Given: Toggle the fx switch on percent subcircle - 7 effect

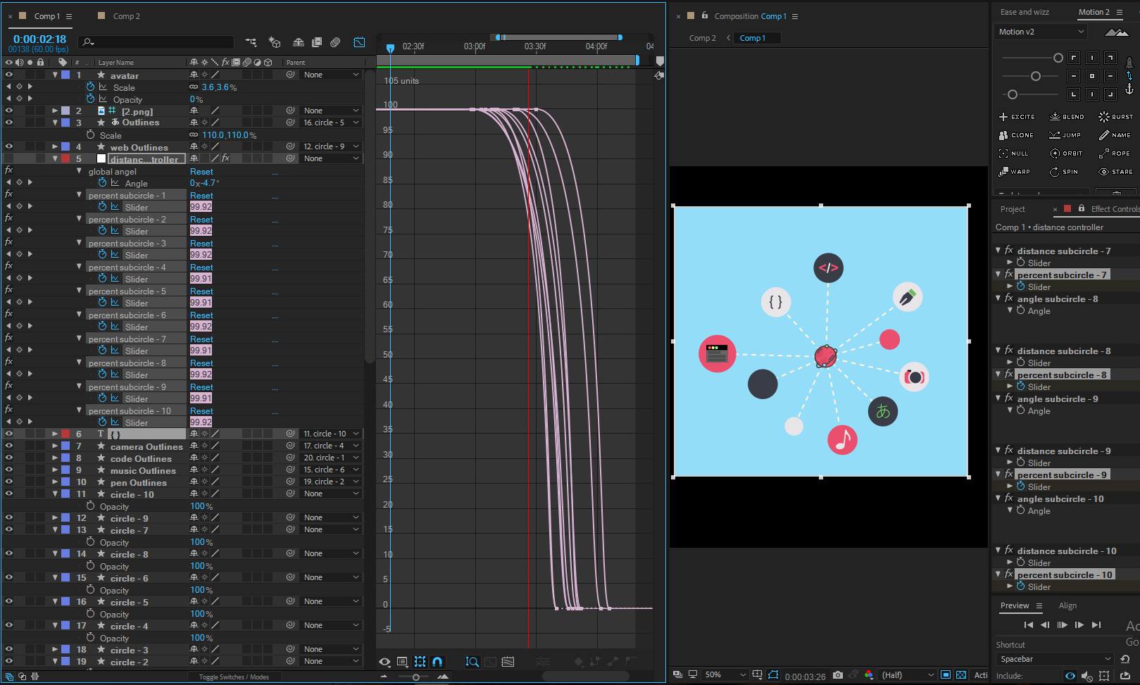Looking at the screenshot, I should click(8, 338).
